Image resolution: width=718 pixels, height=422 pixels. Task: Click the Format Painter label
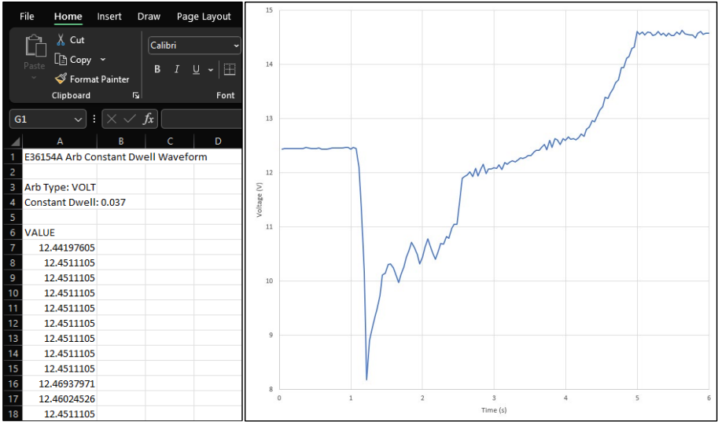(99, 79)
